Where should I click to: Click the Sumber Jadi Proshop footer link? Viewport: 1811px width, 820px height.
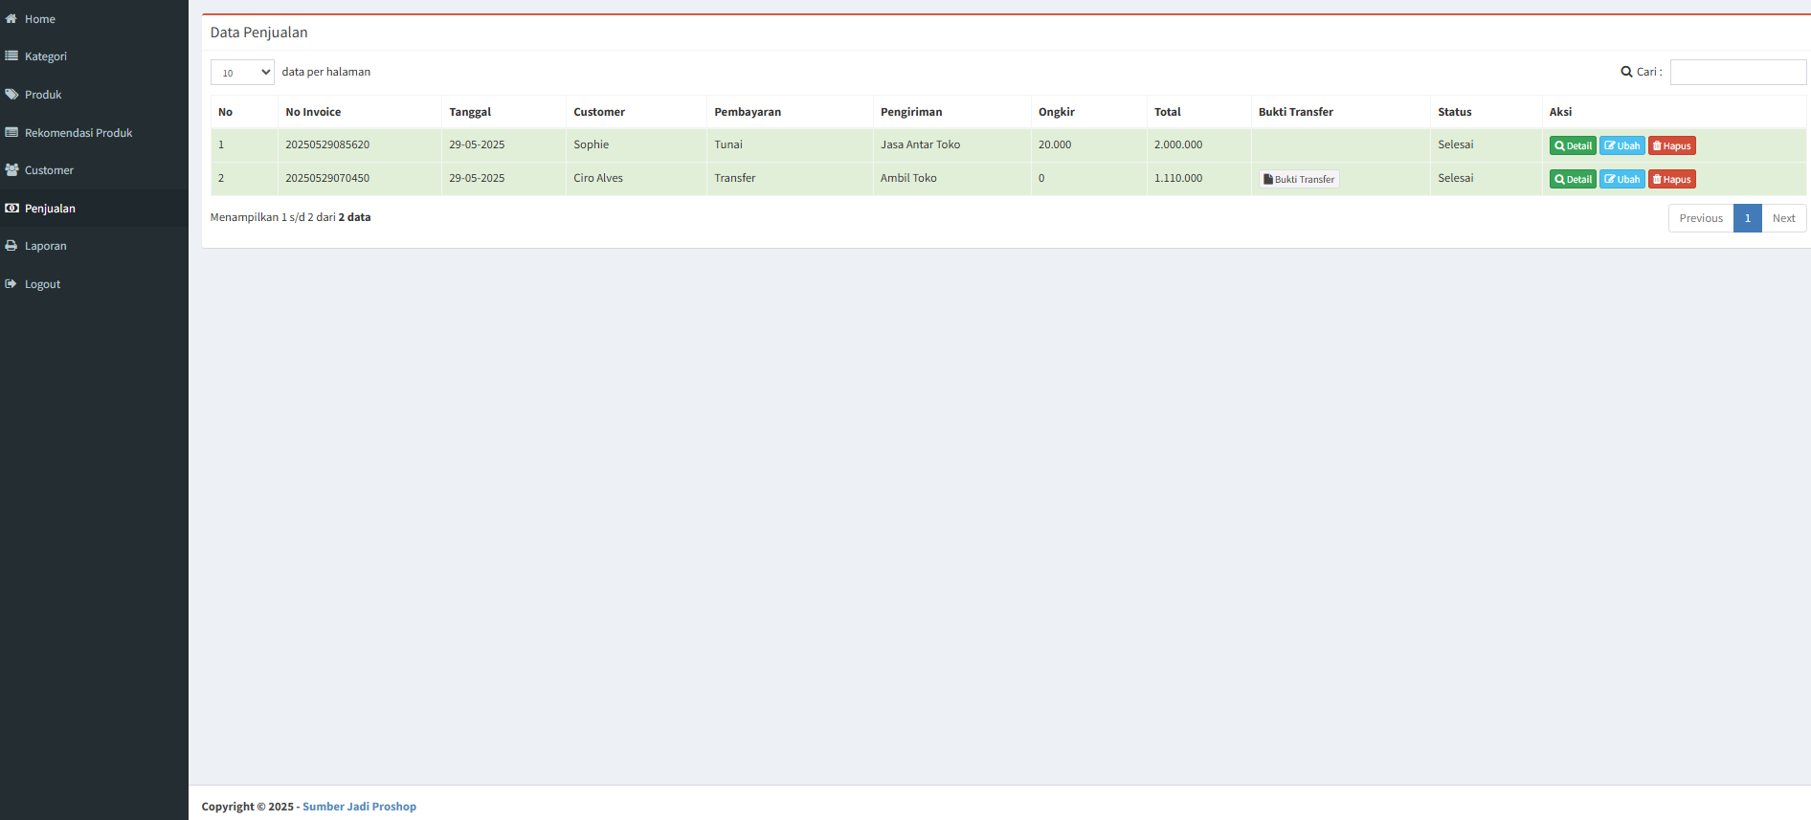click(x=359, y=807)
